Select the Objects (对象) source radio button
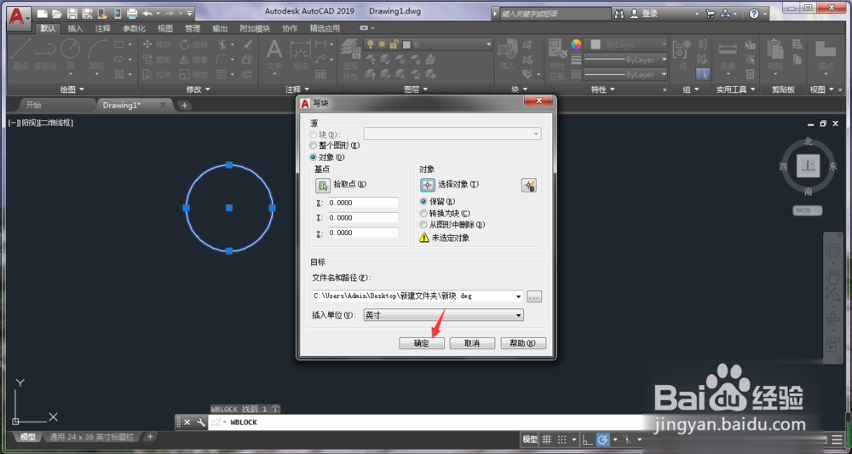 313,158
